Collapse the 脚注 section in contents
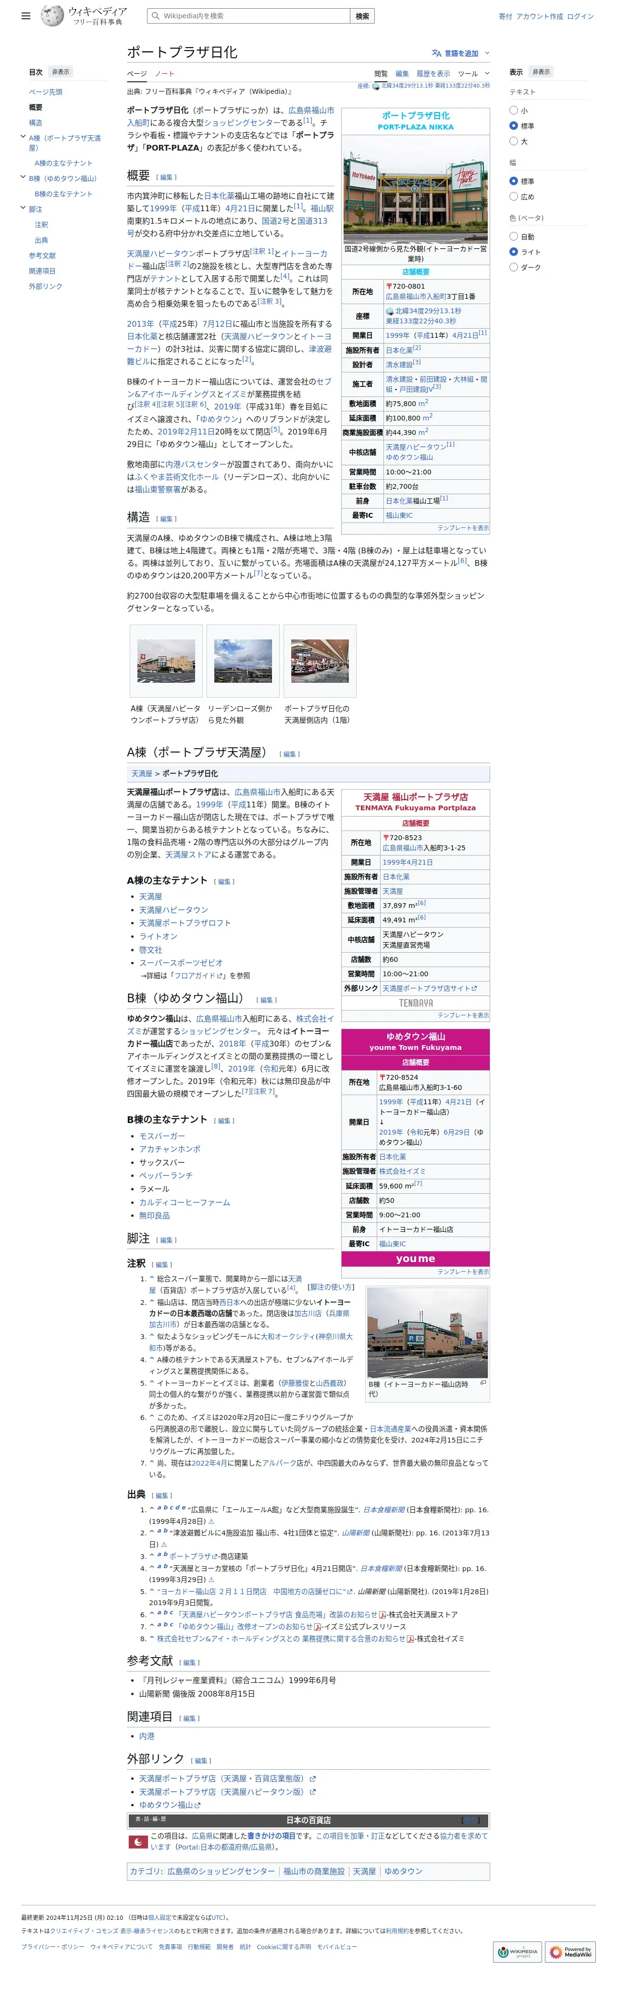The height and width of the screenshot is (2005, 617). click(23, 208)
